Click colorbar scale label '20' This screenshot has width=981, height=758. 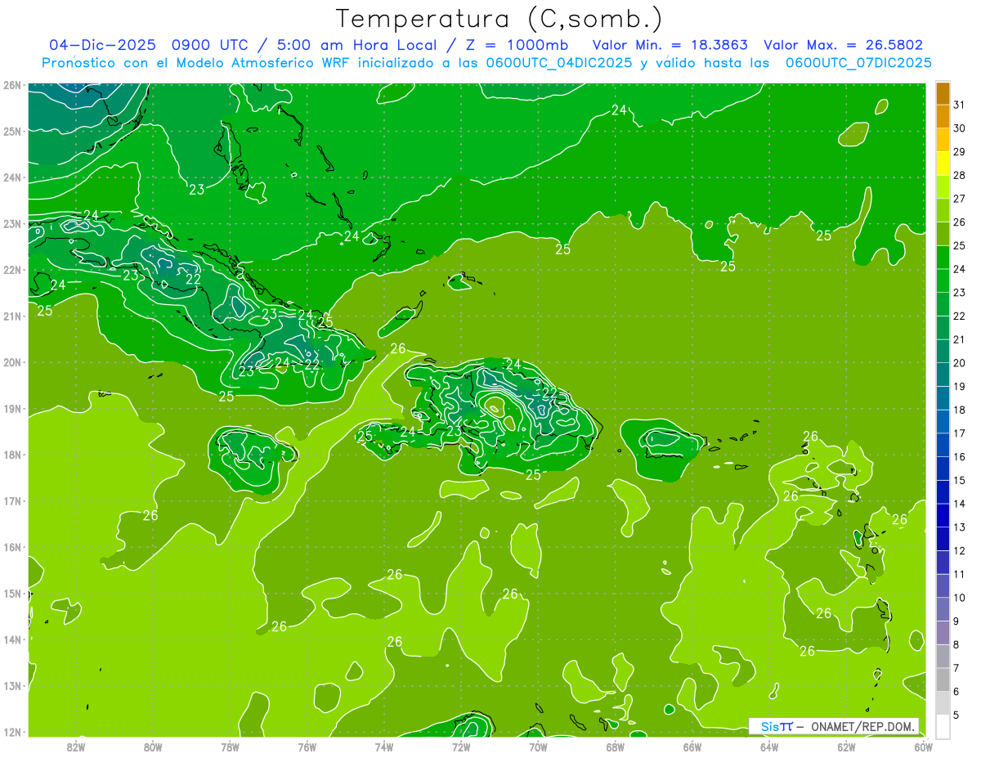pos(959,363)
